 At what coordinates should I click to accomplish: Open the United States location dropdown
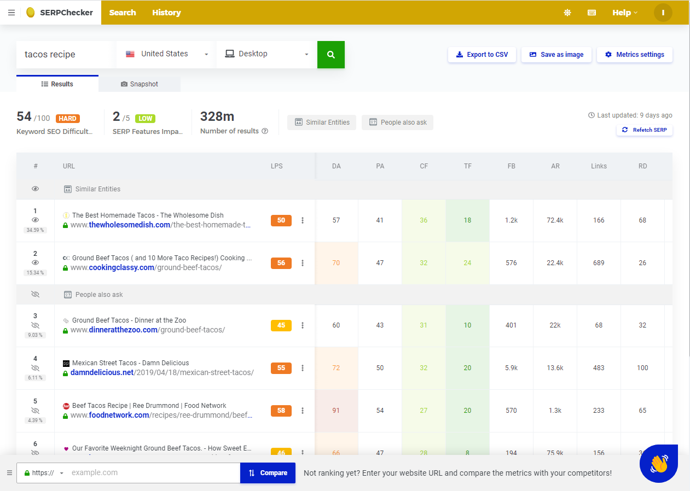166,54
